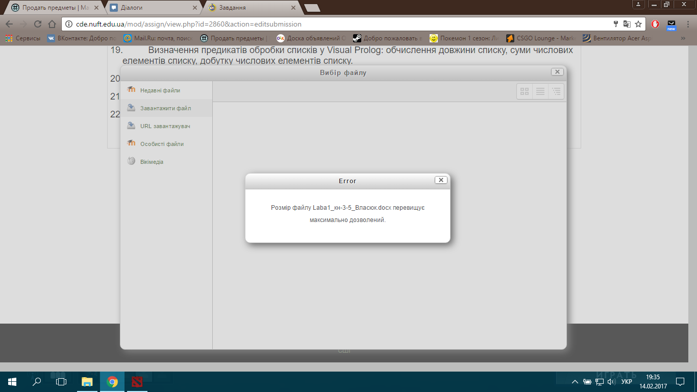Screen dimensions: 697x392
Task: Click the browser home icon
Action: pyautogui.click(x=52, y=24)
